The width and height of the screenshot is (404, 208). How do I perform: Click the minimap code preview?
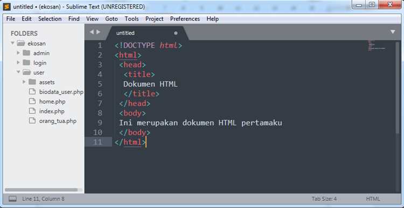[376, 46]
